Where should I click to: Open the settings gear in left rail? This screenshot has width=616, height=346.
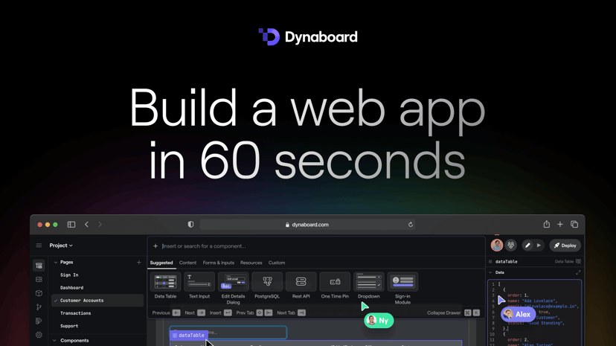(x=39, y=335)
